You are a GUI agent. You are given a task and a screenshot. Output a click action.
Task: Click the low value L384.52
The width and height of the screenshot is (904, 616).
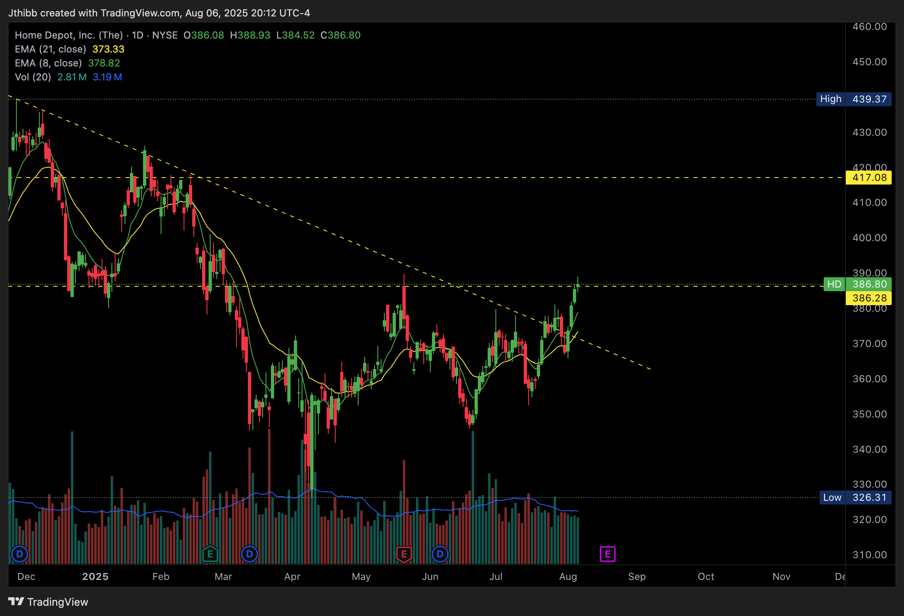click(x=295, y=35)
